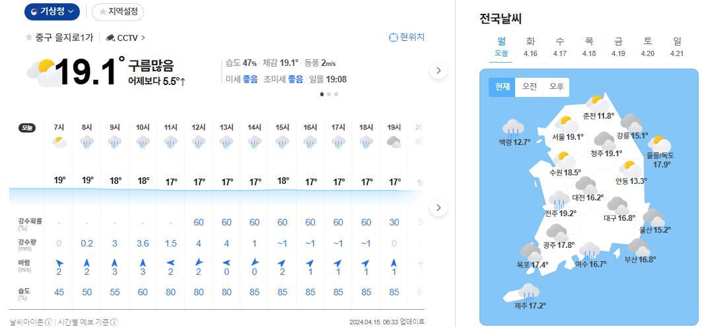702x327 pixels.
Task: Click the 날씨아이콘 info icon
Action: (48, 322)
